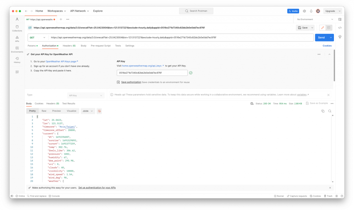
Task: Click the workspace user icon in sidebar
Action: pyautogui.click(x=17, y=19)
